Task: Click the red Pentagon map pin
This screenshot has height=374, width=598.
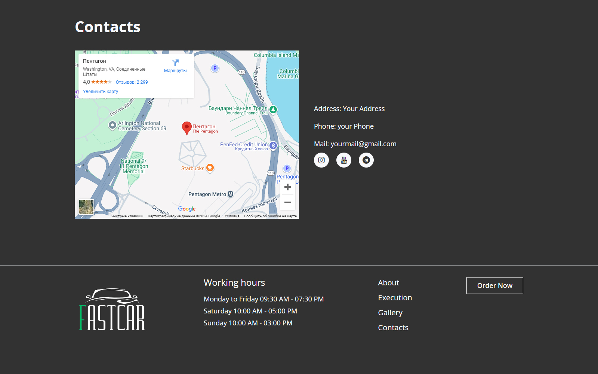Action: [187, 128]
